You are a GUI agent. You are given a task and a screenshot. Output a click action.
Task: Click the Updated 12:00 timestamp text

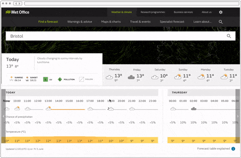(25, 149)
